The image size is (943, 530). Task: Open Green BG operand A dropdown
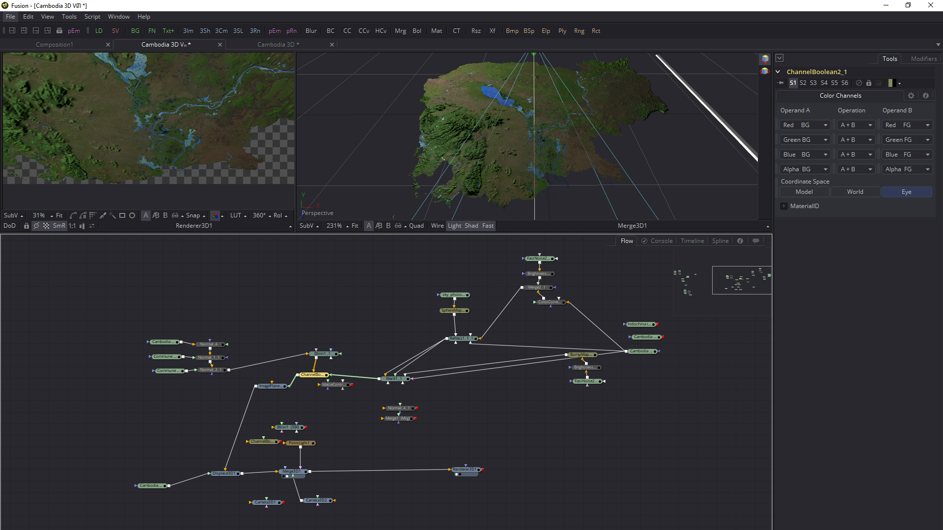(x=805, y=140)
